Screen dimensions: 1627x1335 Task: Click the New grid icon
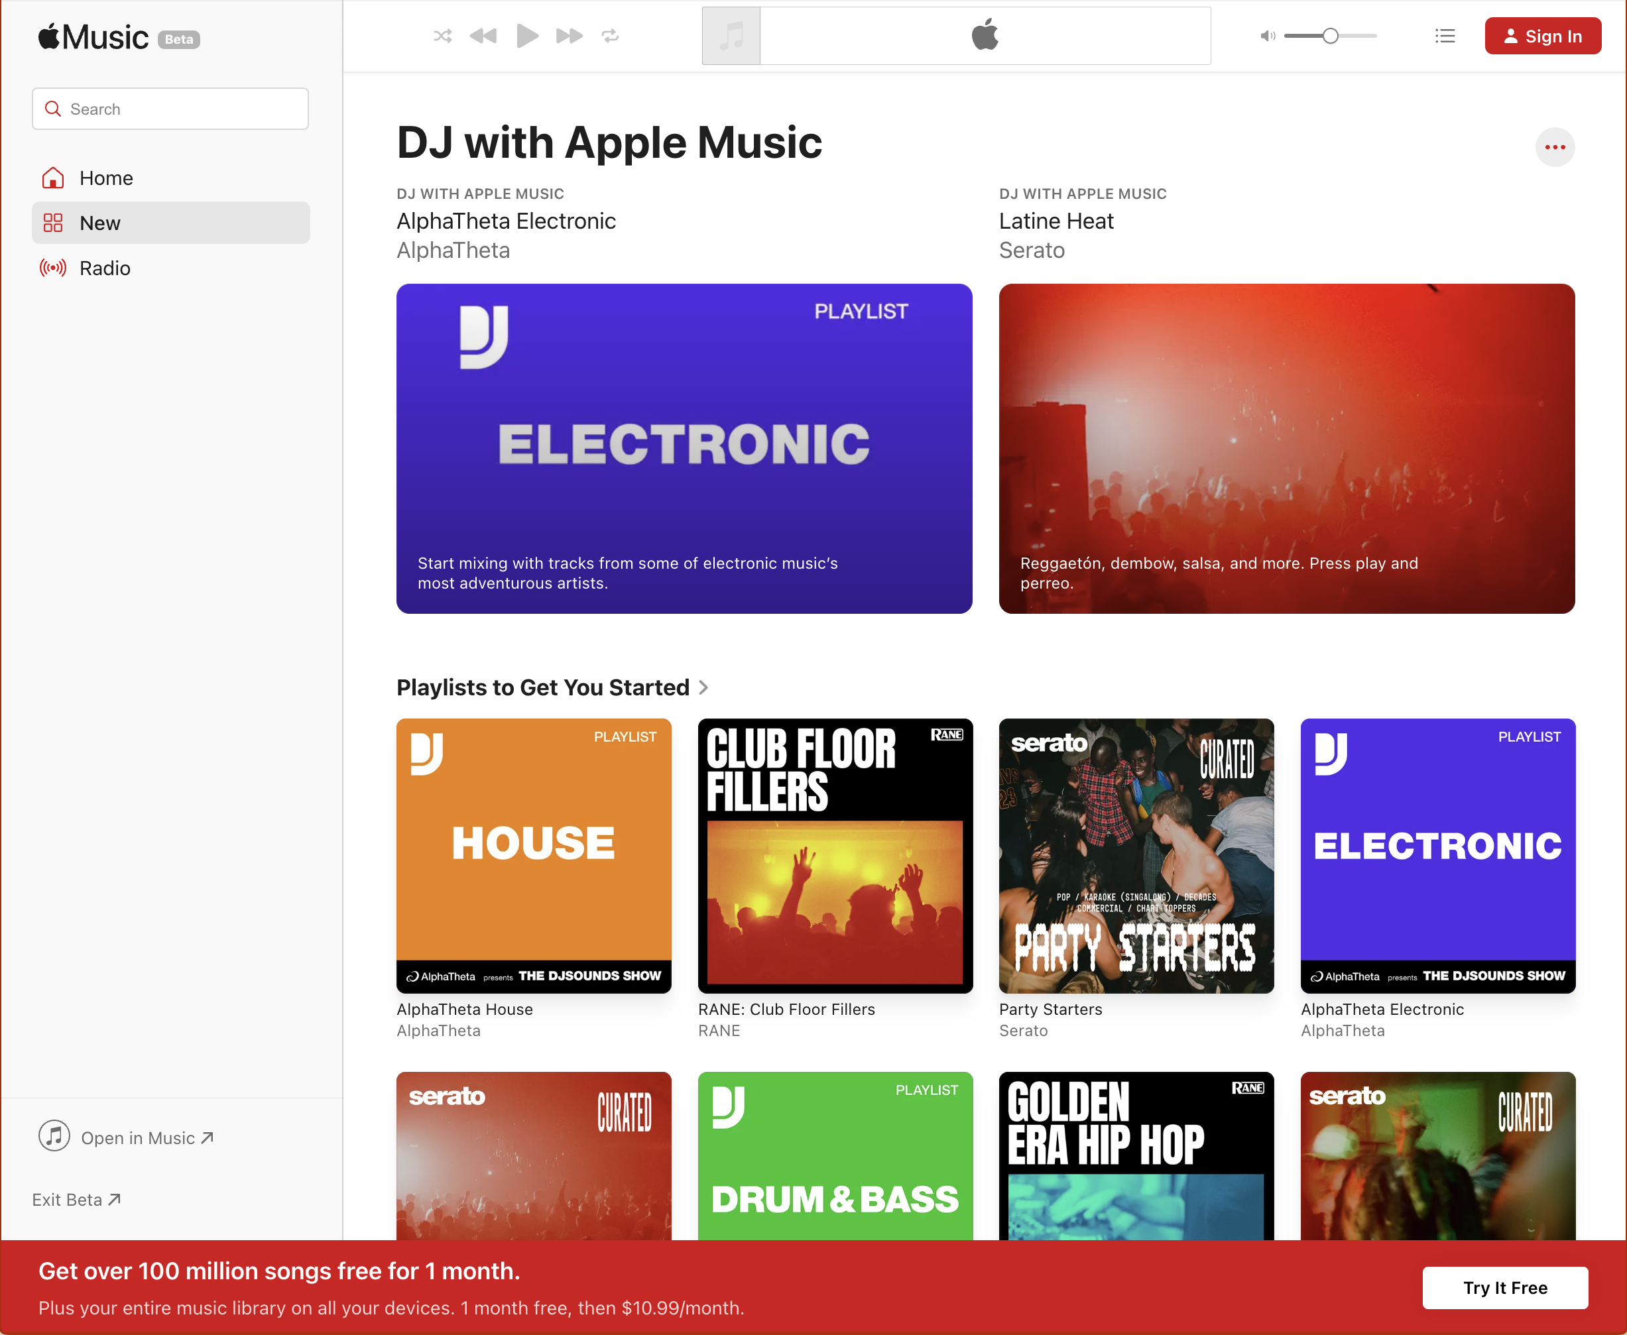[53, 223]
